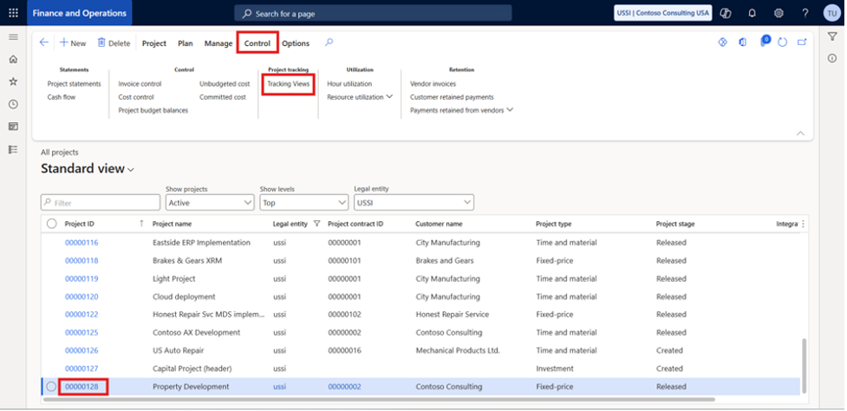Open in Microsoft Office icon
847x411 pixels.
(x=743, y=42)
